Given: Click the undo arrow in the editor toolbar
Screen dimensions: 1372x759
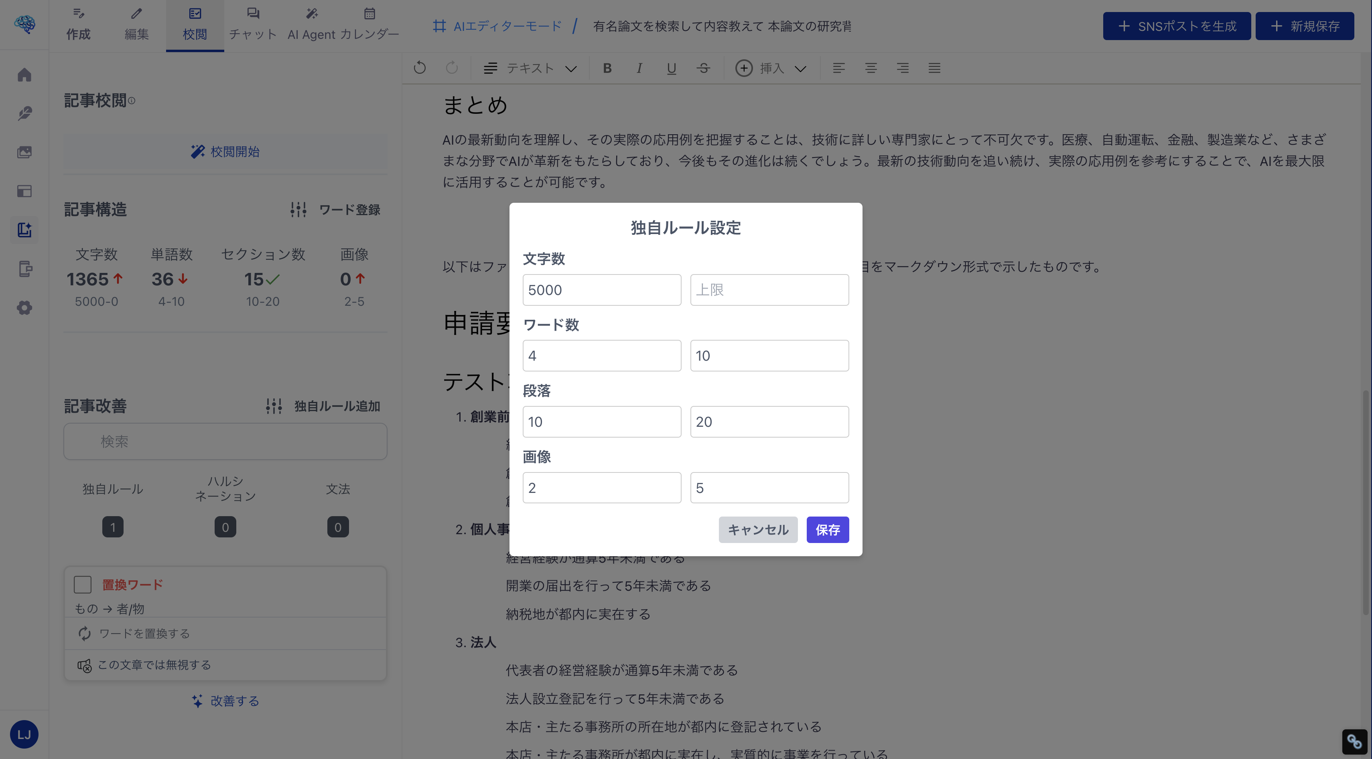Looking at the screenshot, I should click(419, 68).
